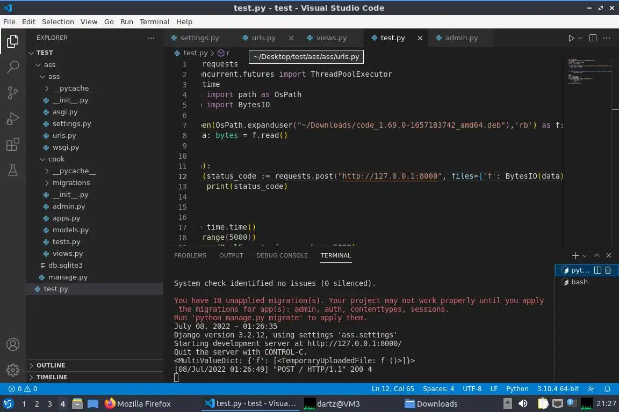Switch to the admin.py tab
This screenshot has height=412, width=619.
[x=461, y=38]
